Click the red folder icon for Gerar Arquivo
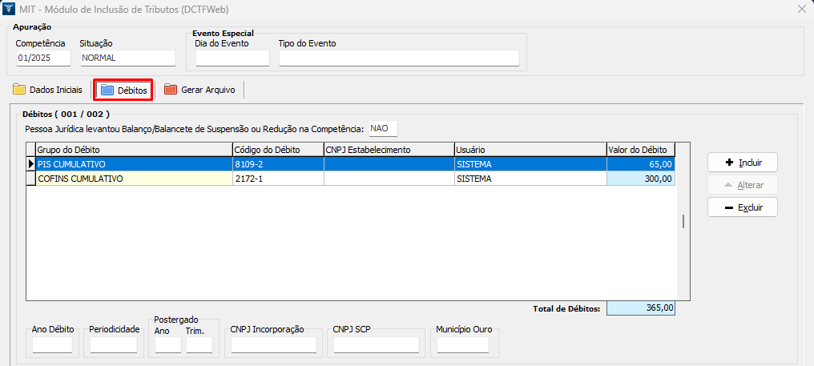814x366 pixels. 171,90
